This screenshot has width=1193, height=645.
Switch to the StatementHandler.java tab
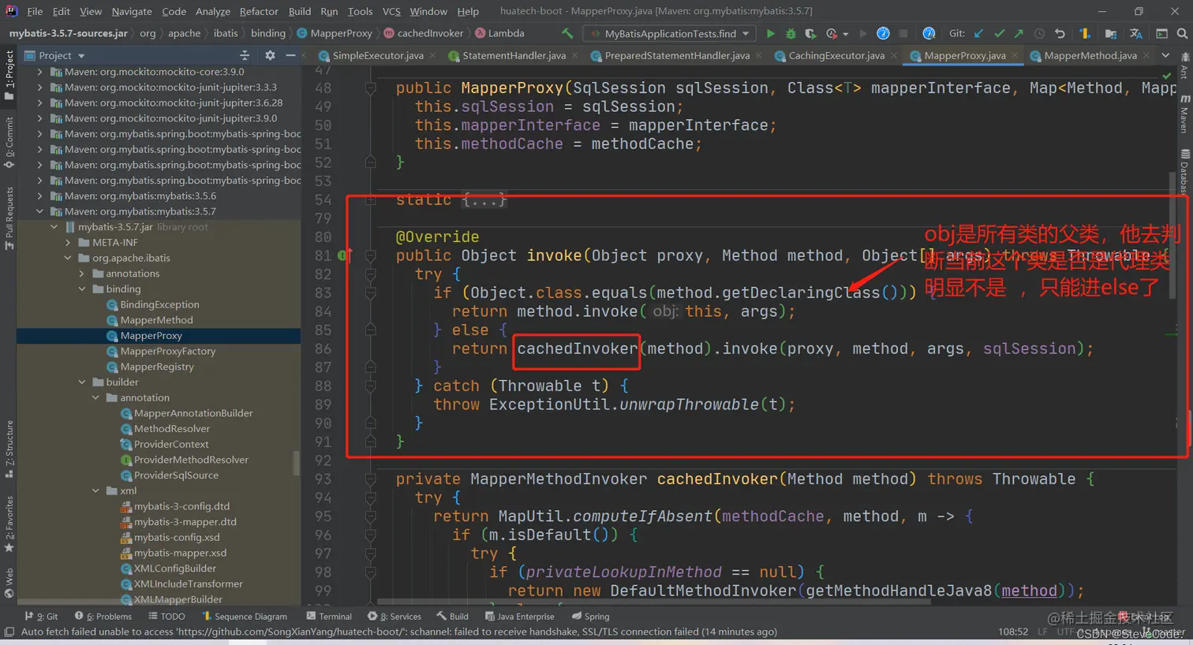513,55
